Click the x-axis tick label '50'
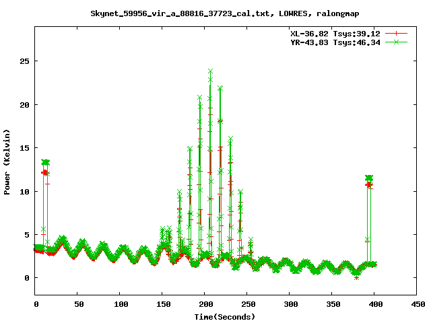Viewport: 431px width, 323px height. point(79,304)
